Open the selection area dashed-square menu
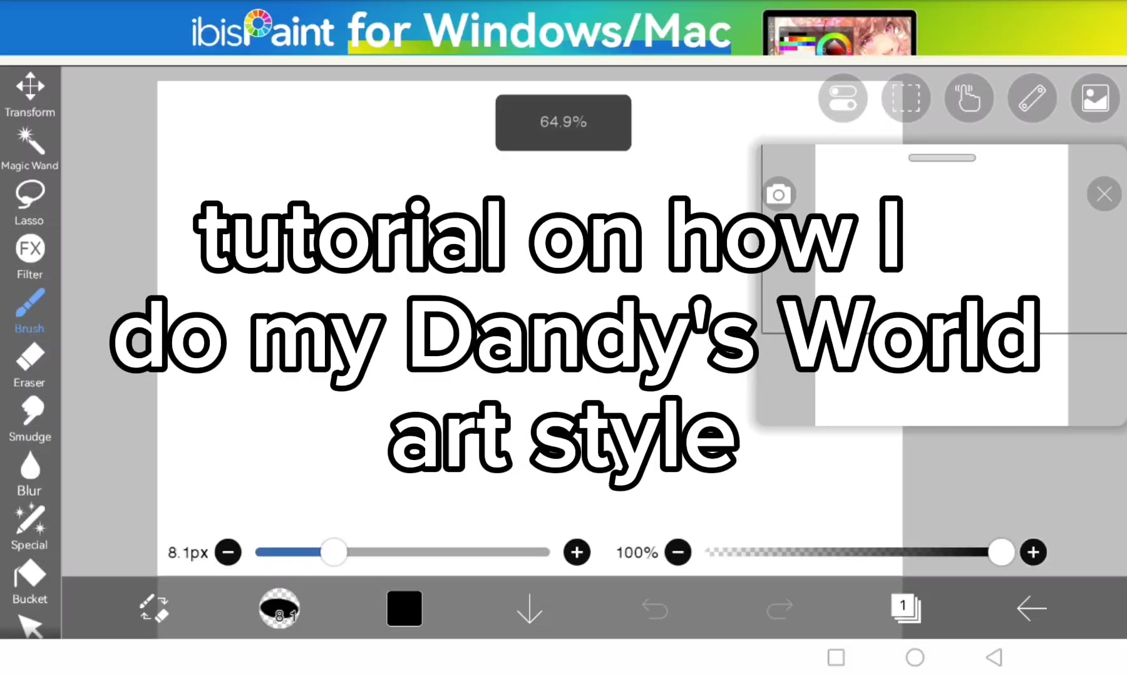 pyautogui.click(x=906, y=98)
